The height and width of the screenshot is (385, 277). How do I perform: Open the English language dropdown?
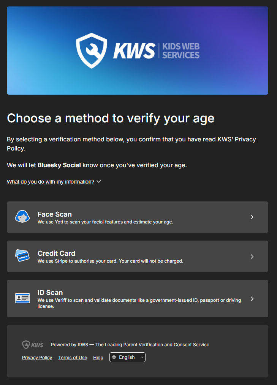[x=127, y=357]
